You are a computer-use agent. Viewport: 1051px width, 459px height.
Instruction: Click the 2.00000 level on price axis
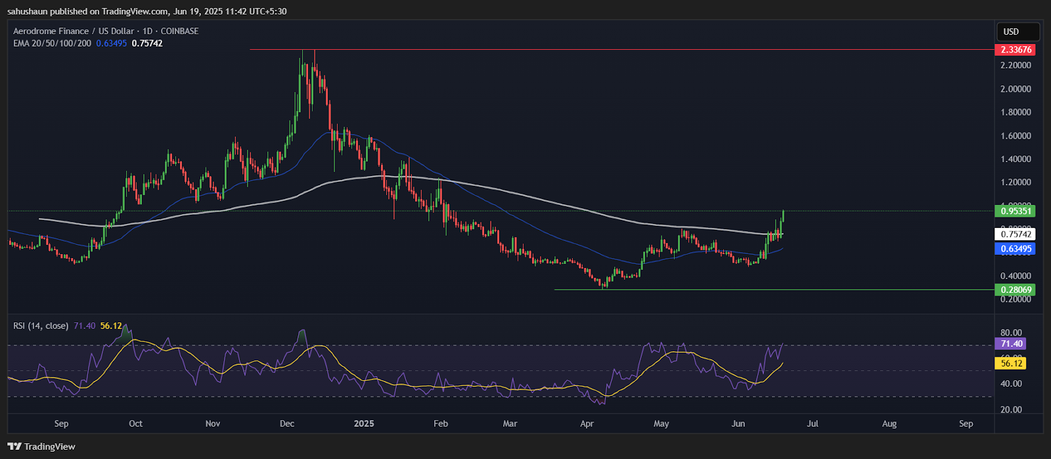(x=1015, y=89)
